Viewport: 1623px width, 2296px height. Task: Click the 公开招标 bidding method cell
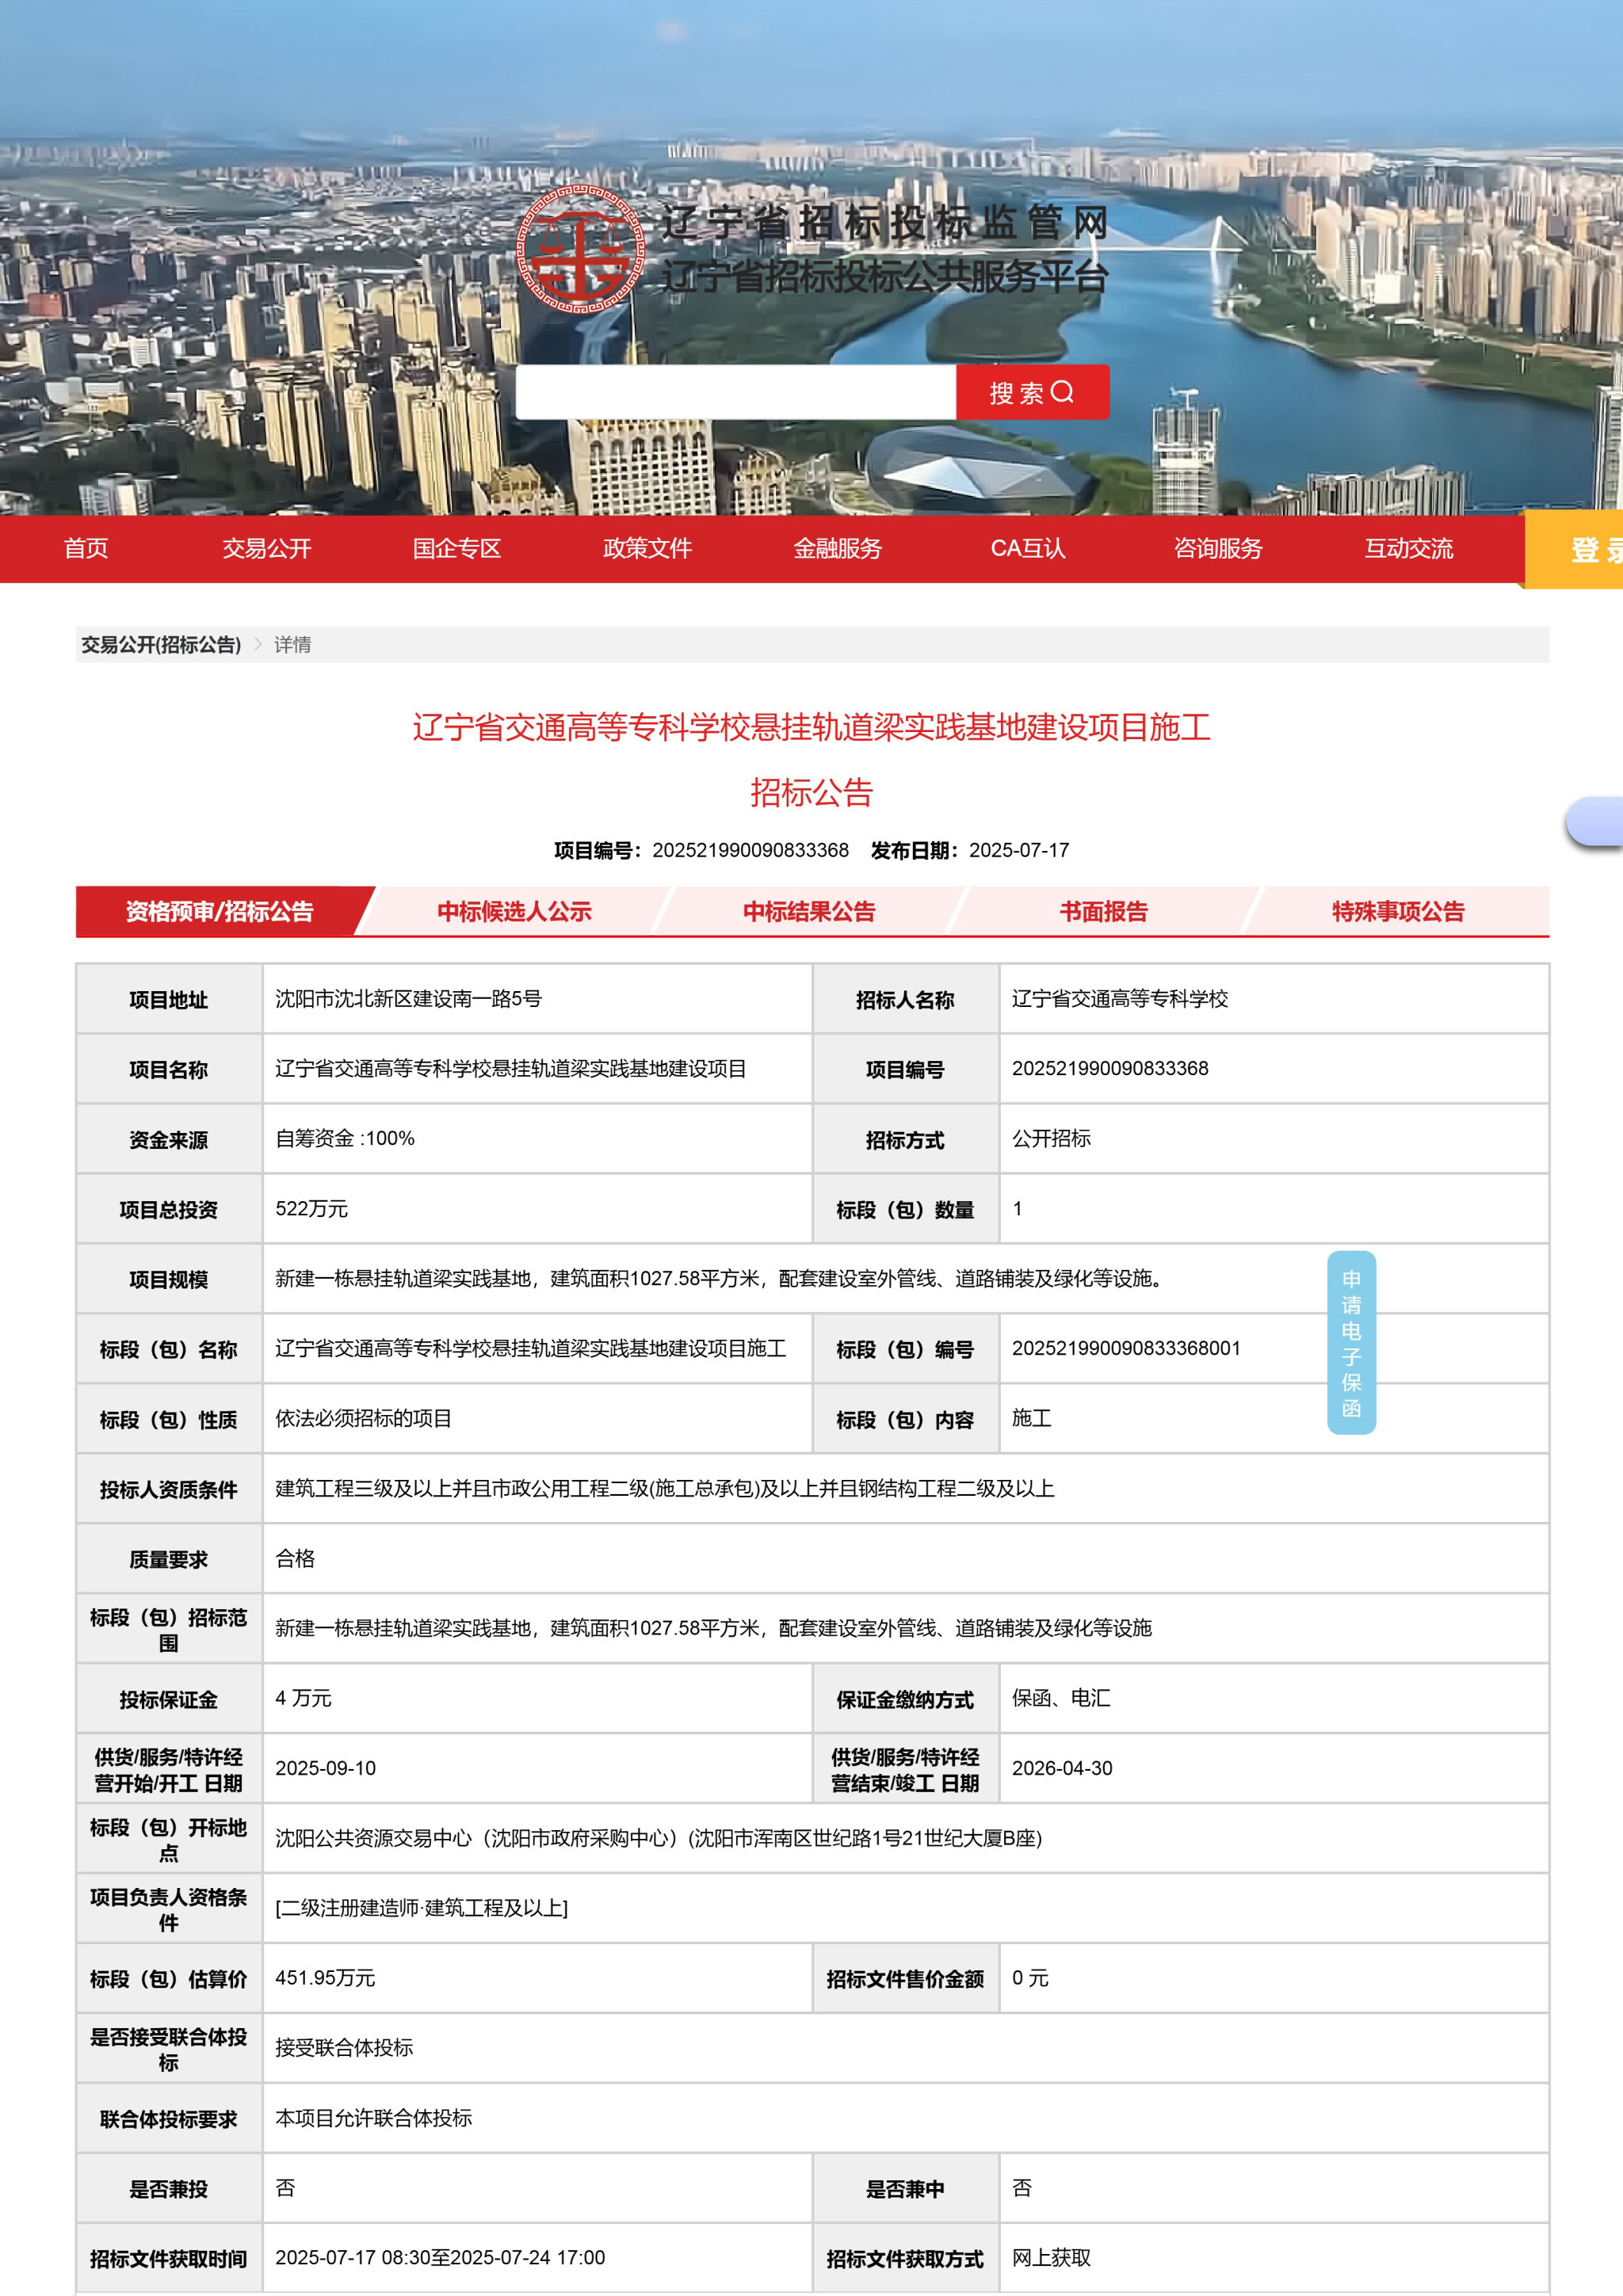click(x=1274, y=1138)
